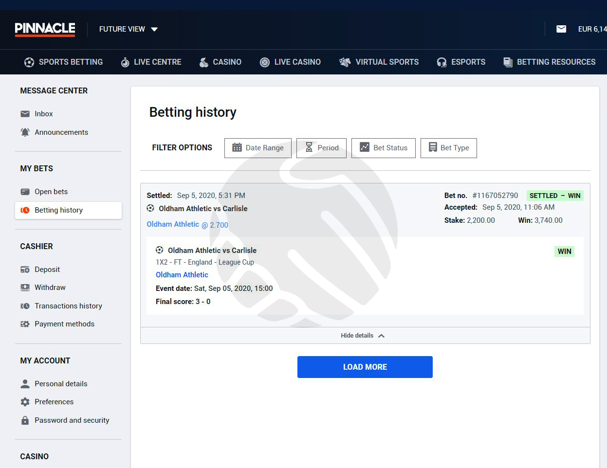Click the EUR balance in header
The image size is (607, 468).
tap(592, 29)
